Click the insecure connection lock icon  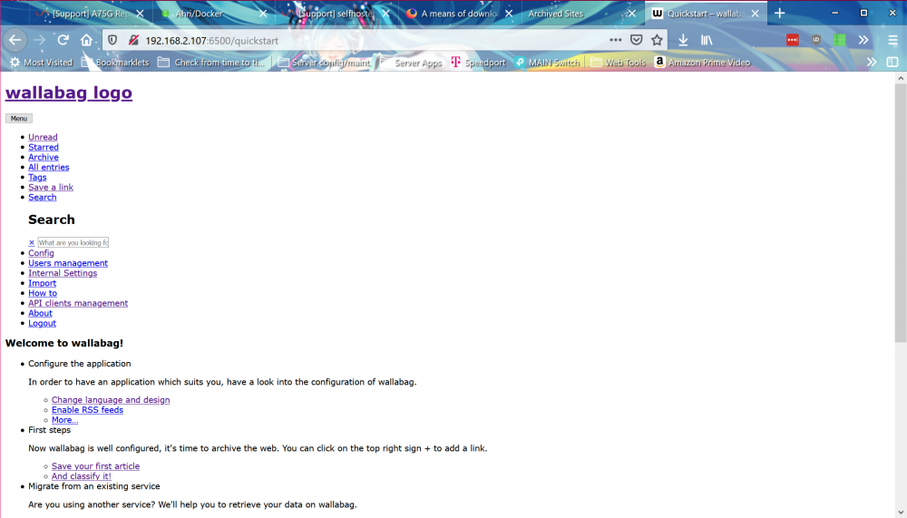pos(133,40)
